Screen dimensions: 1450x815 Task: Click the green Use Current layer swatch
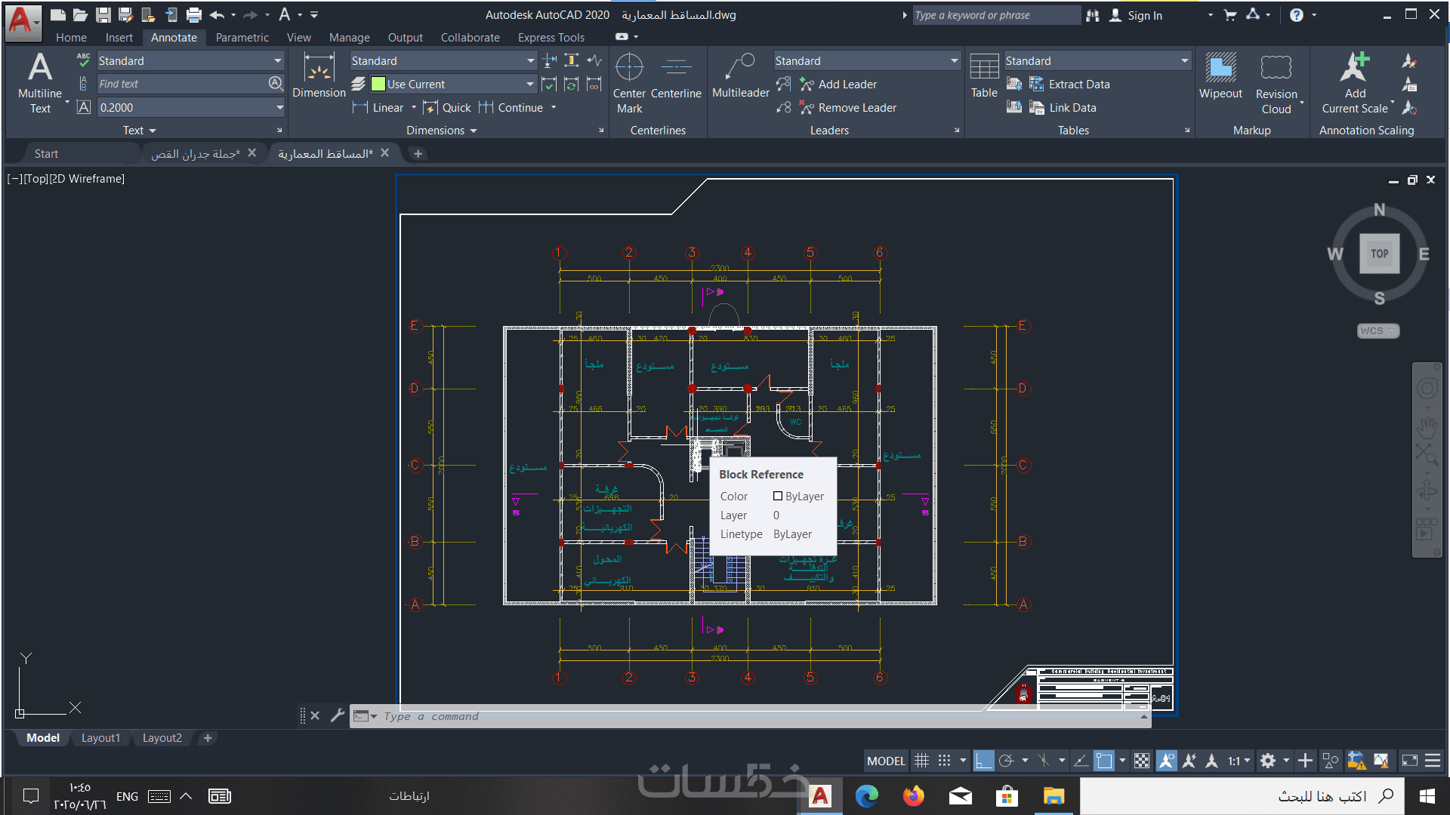click(378, 85)
